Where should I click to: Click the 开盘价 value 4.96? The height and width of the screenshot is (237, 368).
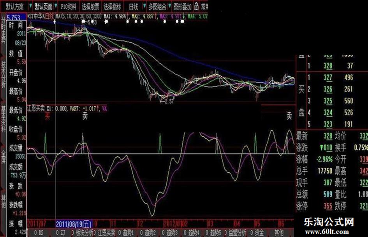coord(21,81)
